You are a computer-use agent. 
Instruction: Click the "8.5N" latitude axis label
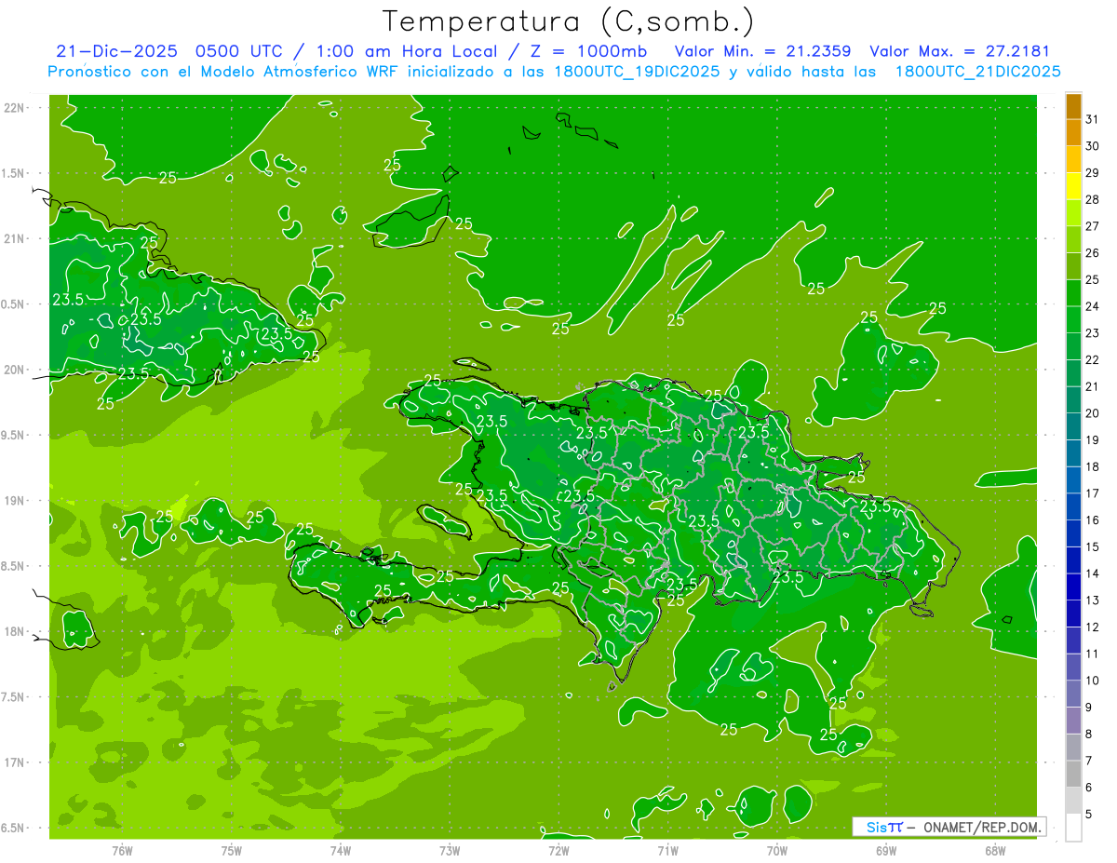point(15,566)
